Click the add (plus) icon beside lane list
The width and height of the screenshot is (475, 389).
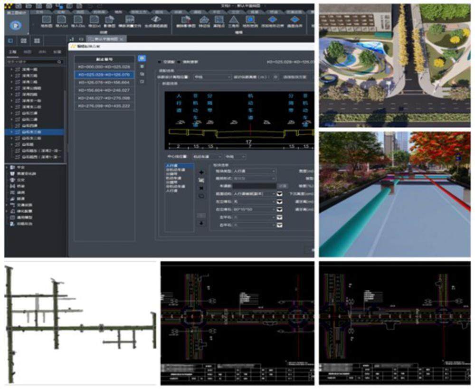click(x=201, y=171)
